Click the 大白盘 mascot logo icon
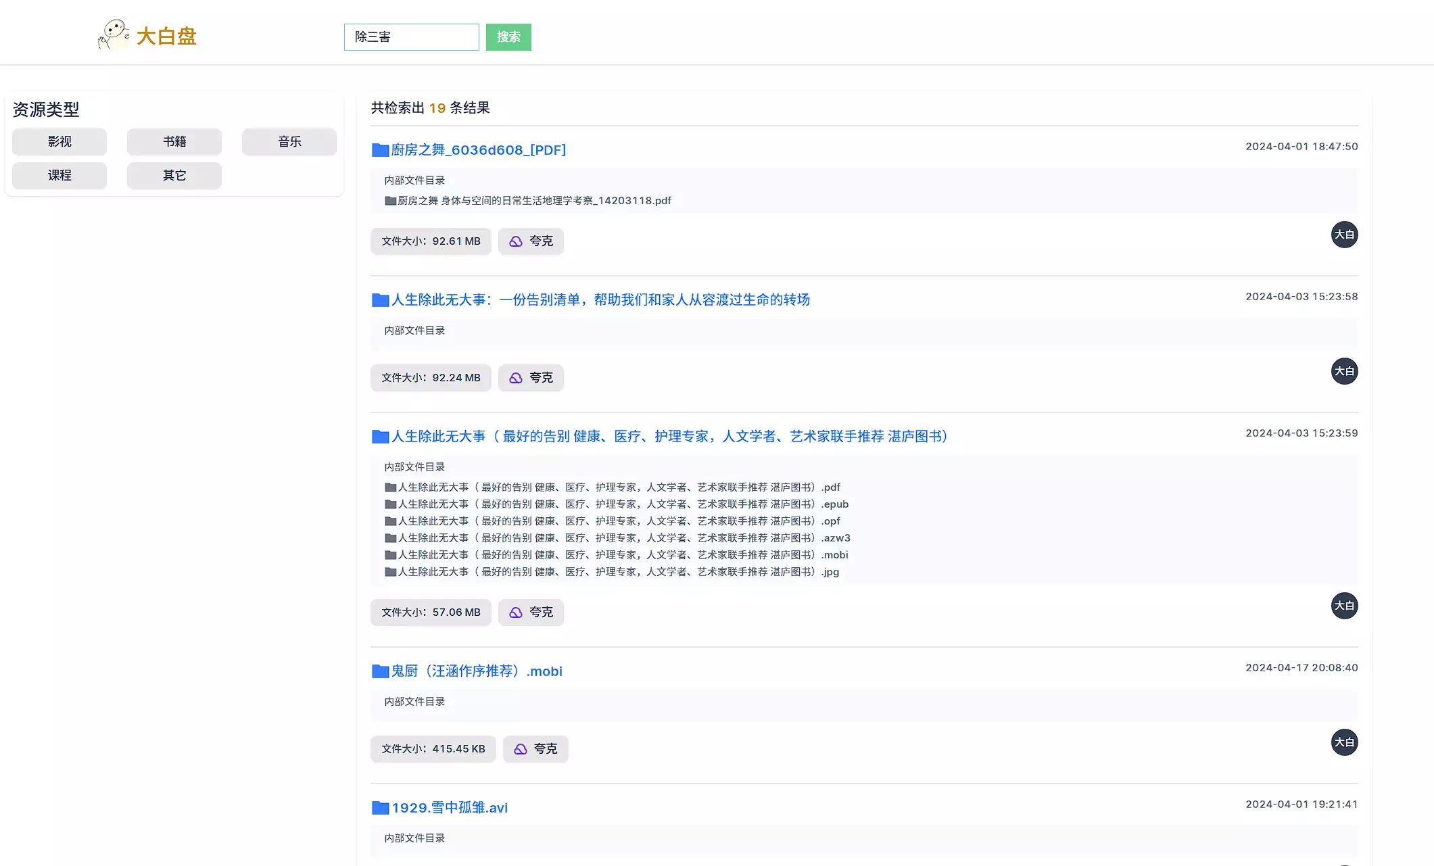This screenshot has height=866, width=1434. pos(114,34)
